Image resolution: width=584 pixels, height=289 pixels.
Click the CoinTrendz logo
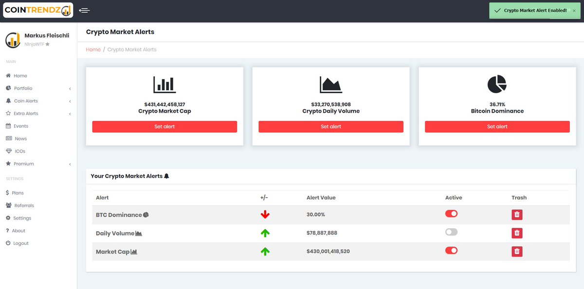coord(38,10)
